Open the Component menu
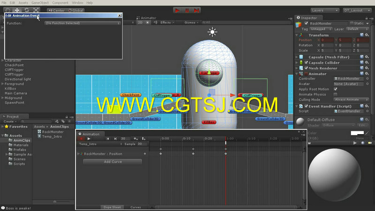 (60, 3)
